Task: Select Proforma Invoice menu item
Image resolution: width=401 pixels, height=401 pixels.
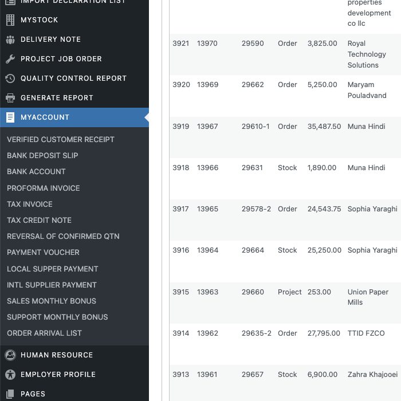Action: click(x=44, y=188)
